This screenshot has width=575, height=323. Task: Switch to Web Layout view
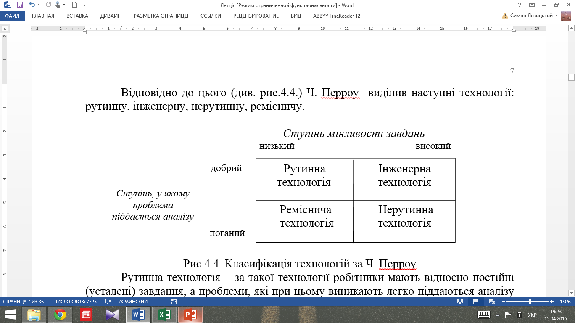coord(492,302)
